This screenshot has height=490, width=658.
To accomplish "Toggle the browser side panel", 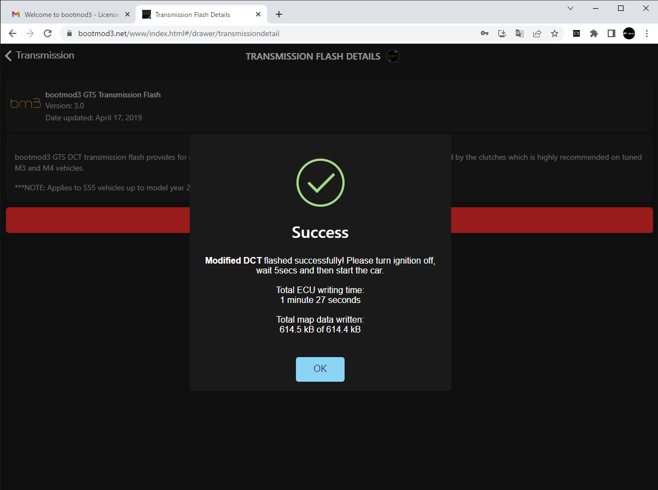I will pos(612,33).
